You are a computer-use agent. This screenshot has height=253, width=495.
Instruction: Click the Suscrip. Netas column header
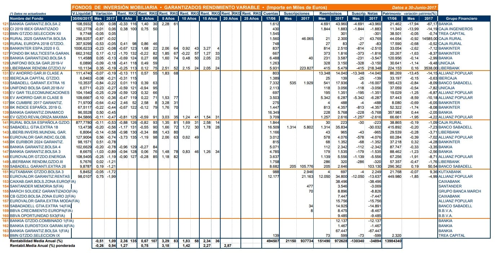364,13
